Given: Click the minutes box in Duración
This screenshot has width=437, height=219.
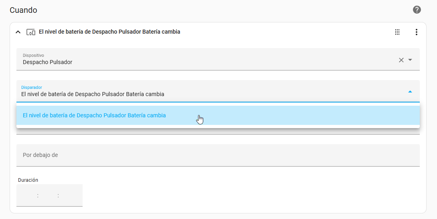Looking at the screenshot, I should tap(48, 195).
